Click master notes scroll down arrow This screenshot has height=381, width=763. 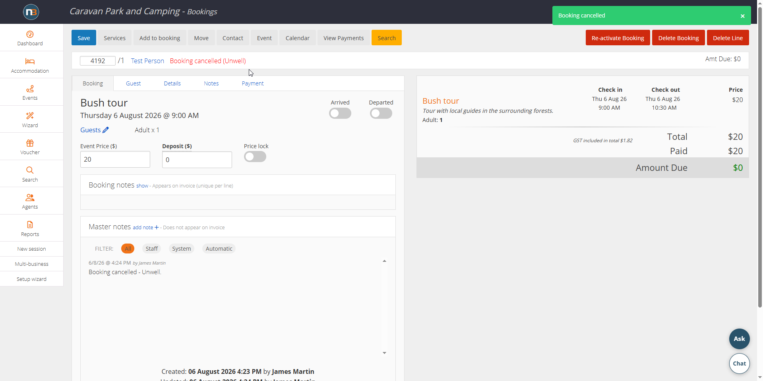tap(384, 353)
